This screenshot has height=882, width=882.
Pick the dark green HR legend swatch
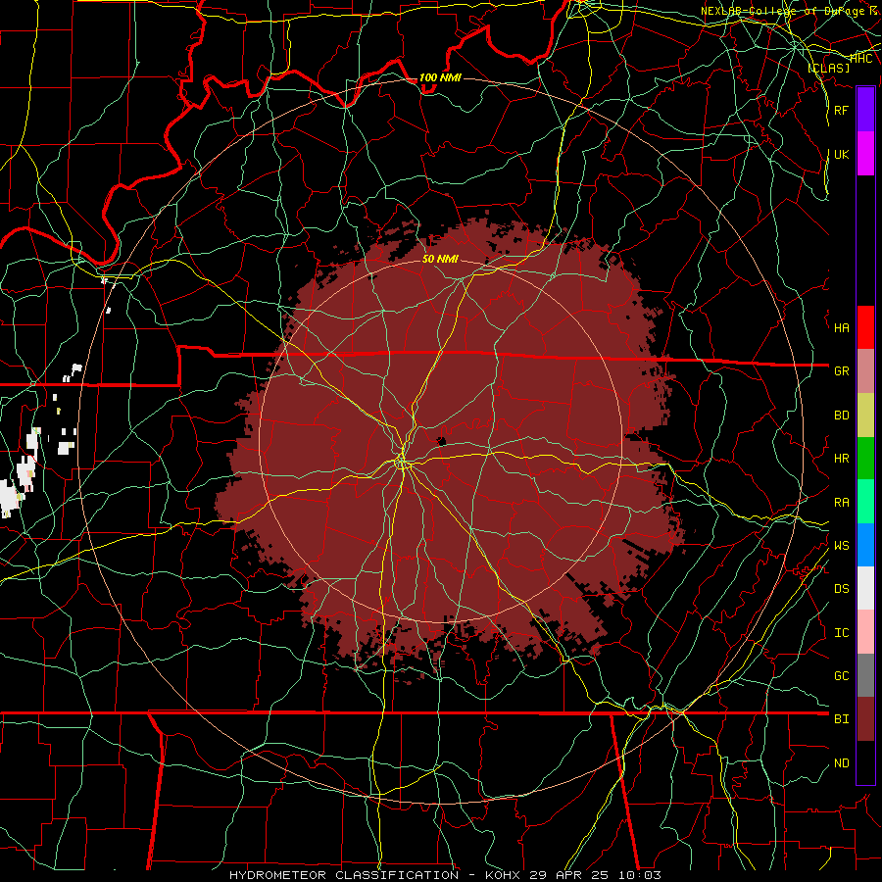click(x=865, y=458)
